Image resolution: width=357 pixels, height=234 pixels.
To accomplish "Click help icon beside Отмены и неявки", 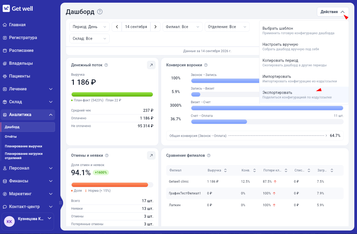I will [x=107, y=155].
